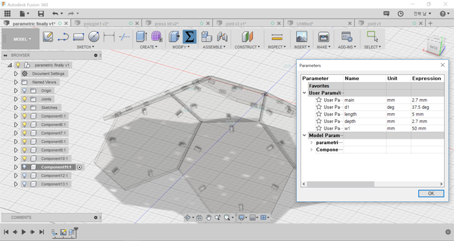Image resolution: width=454 pixels, height=241 pixels.
Task: Toggle visibility bulb for Component5:1
Action: (x=25, y=116)
